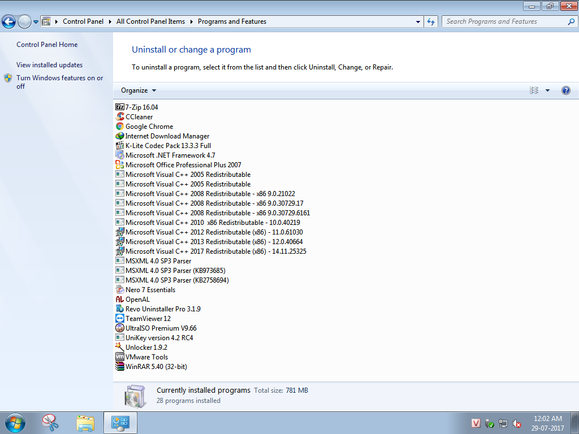Click the TeamViewer 12 icon
This screenshot has width=579, height=434.
(120, 319)
